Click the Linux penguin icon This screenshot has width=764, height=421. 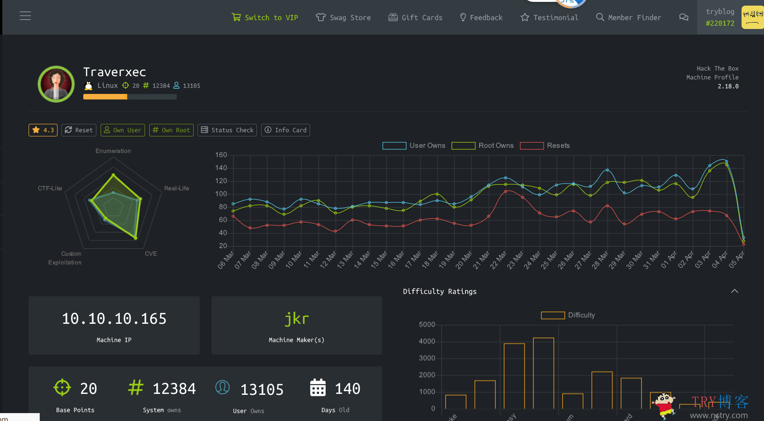[x=88, y=86]
